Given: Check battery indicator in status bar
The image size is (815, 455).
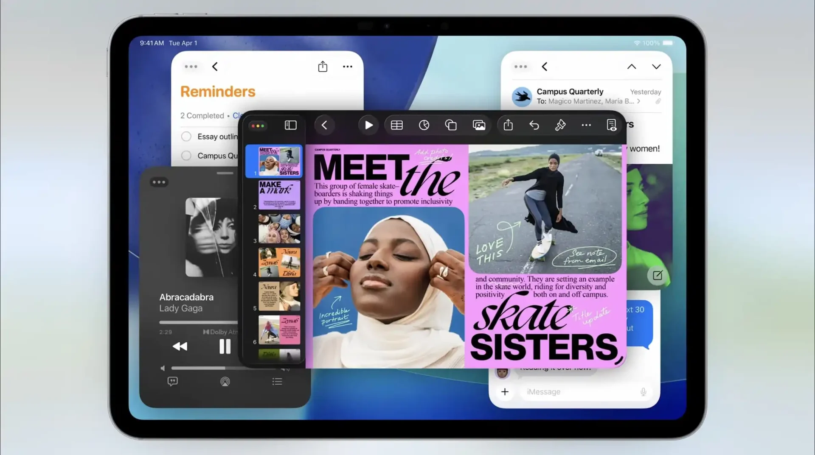Looking at the screenshot, I should pos(668,43).
